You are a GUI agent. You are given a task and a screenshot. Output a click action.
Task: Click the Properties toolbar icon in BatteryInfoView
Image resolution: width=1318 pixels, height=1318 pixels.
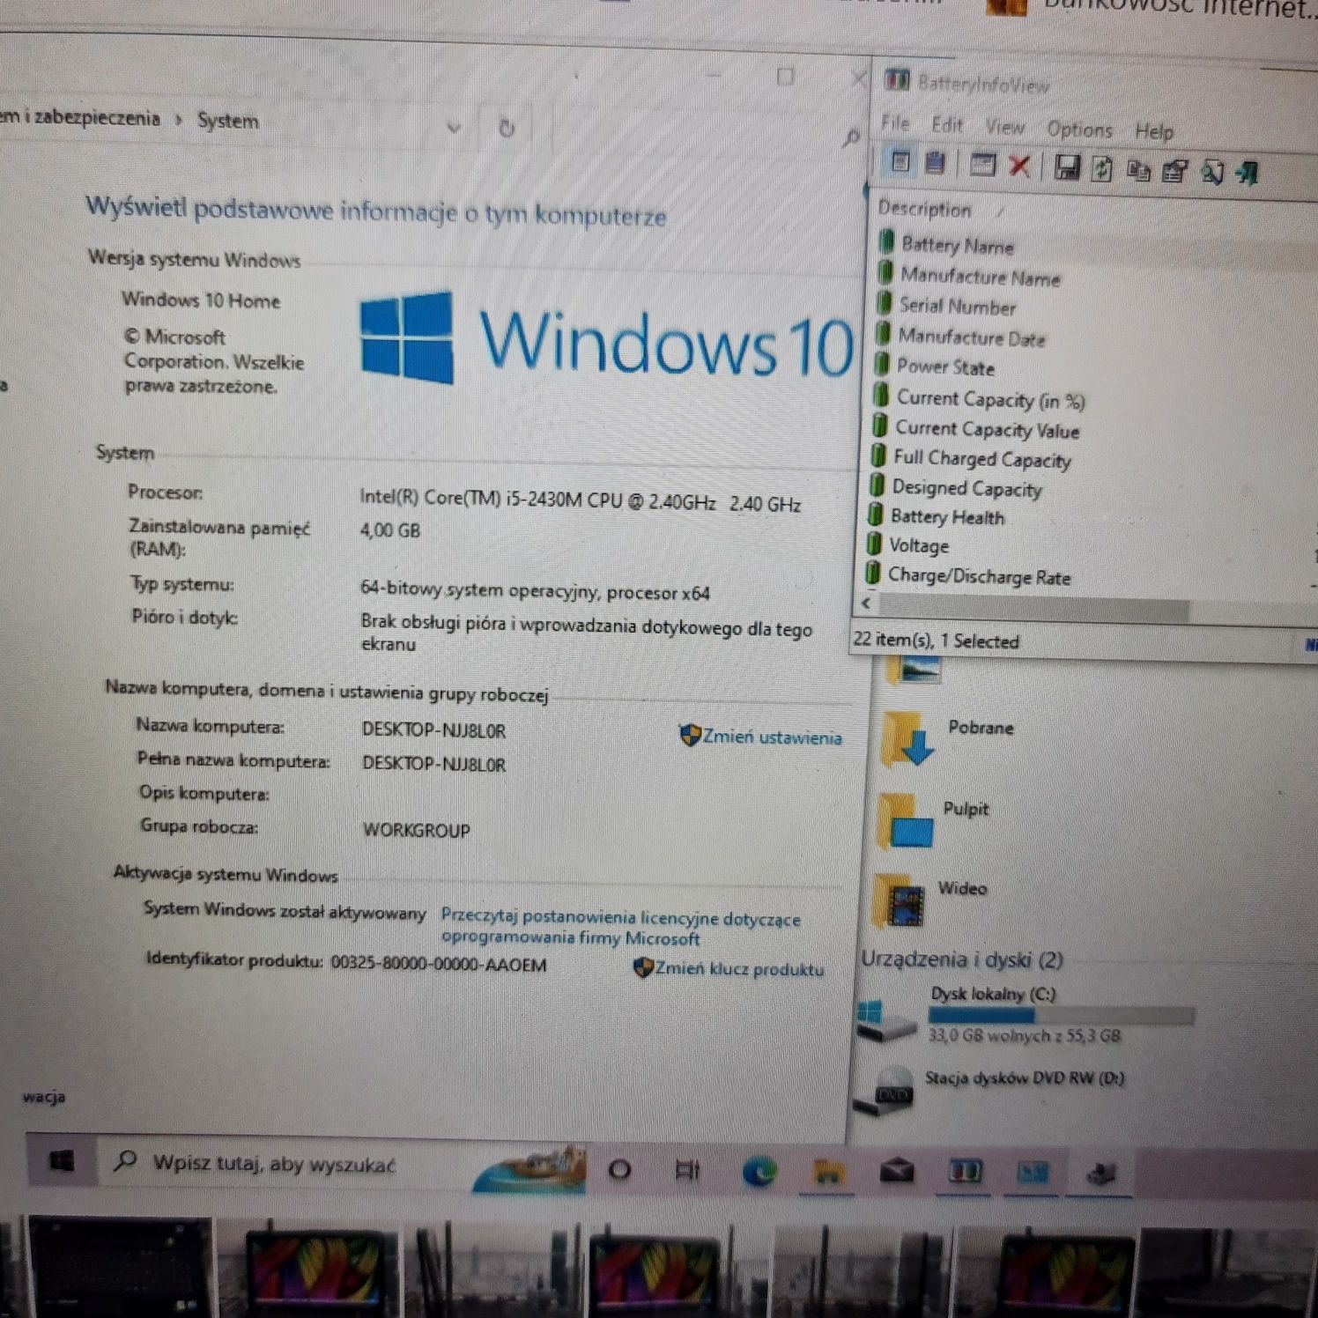[x=1174, y=171]
